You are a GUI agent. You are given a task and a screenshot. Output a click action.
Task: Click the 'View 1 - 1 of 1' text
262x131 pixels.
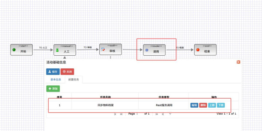[x=226, y=114]
